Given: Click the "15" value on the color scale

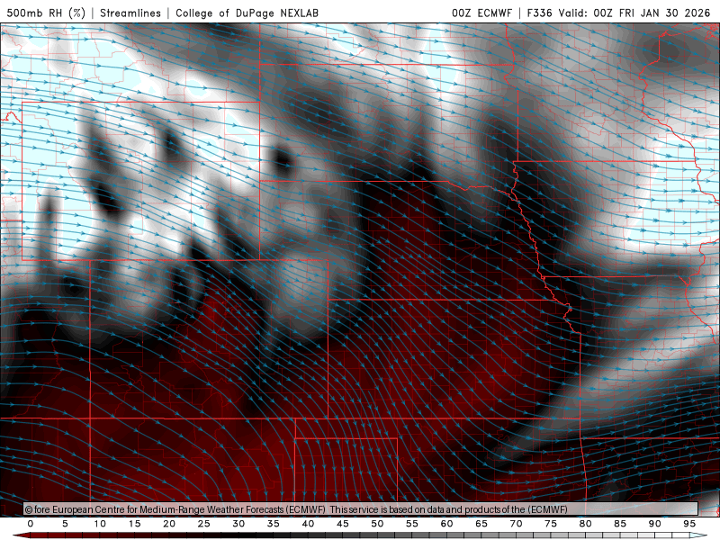Looking at the screenshot, I should click(134, 524).
